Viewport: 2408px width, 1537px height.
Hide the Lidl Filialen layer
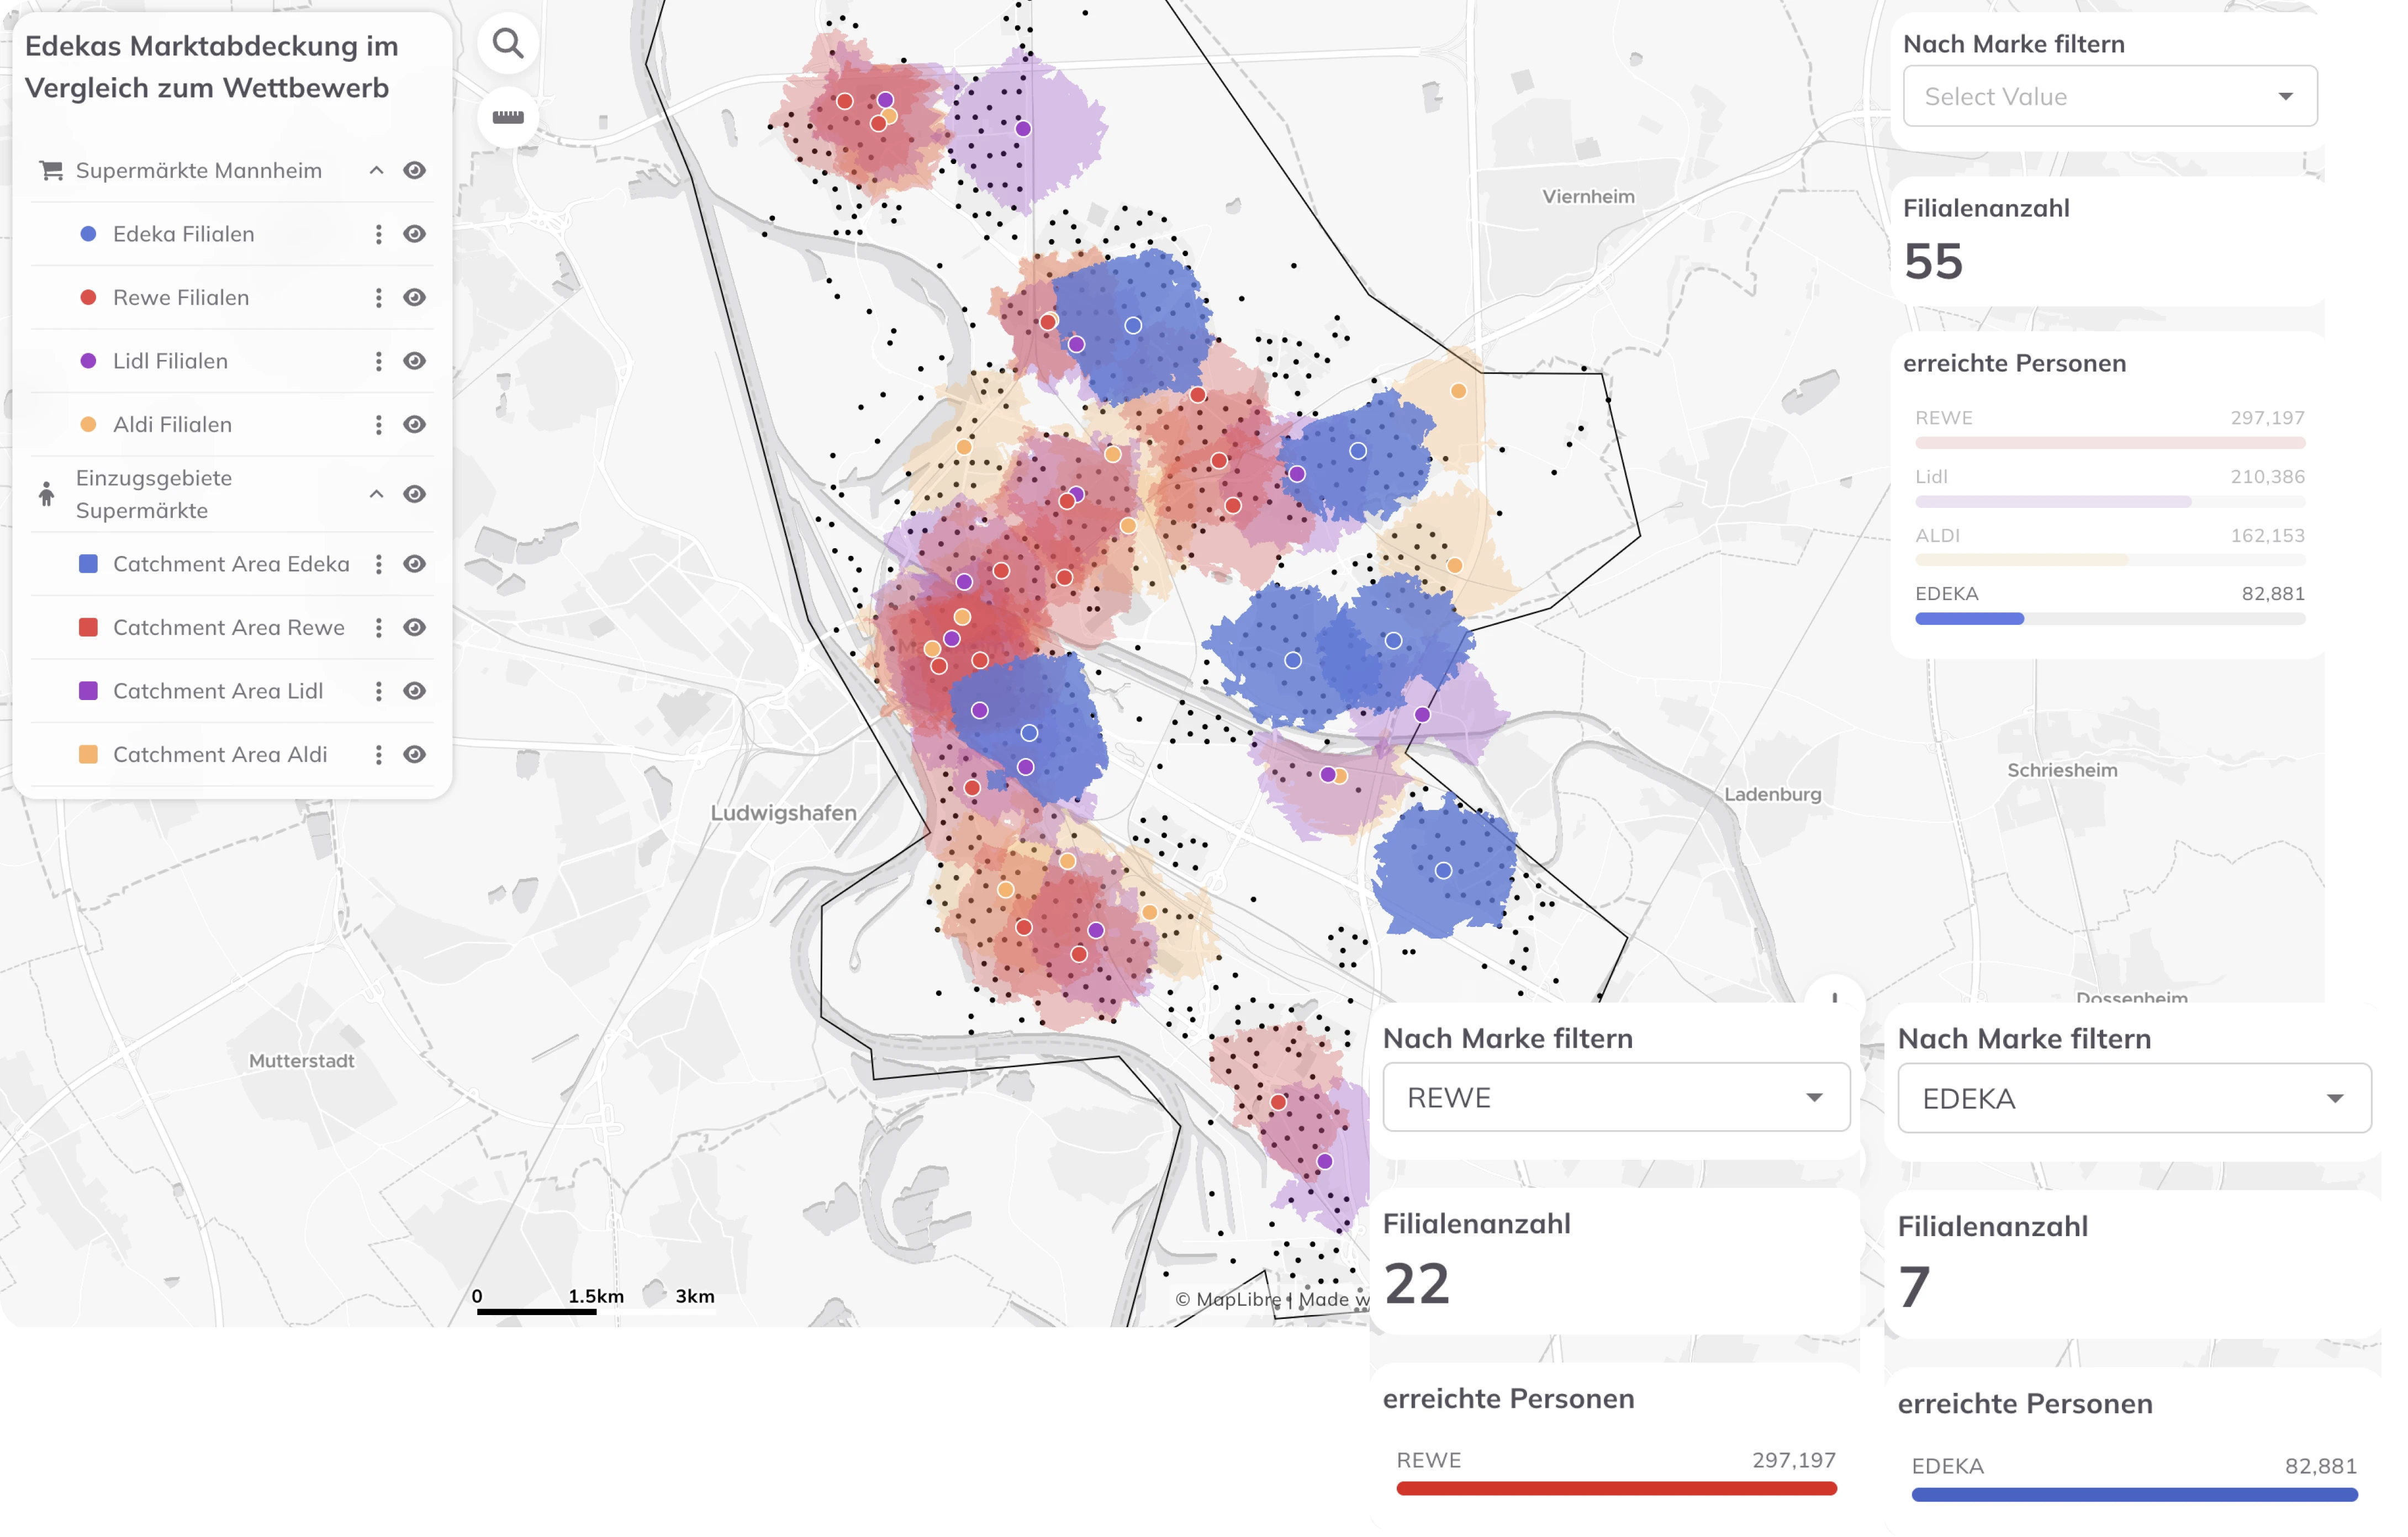click(x=415, y=361)
